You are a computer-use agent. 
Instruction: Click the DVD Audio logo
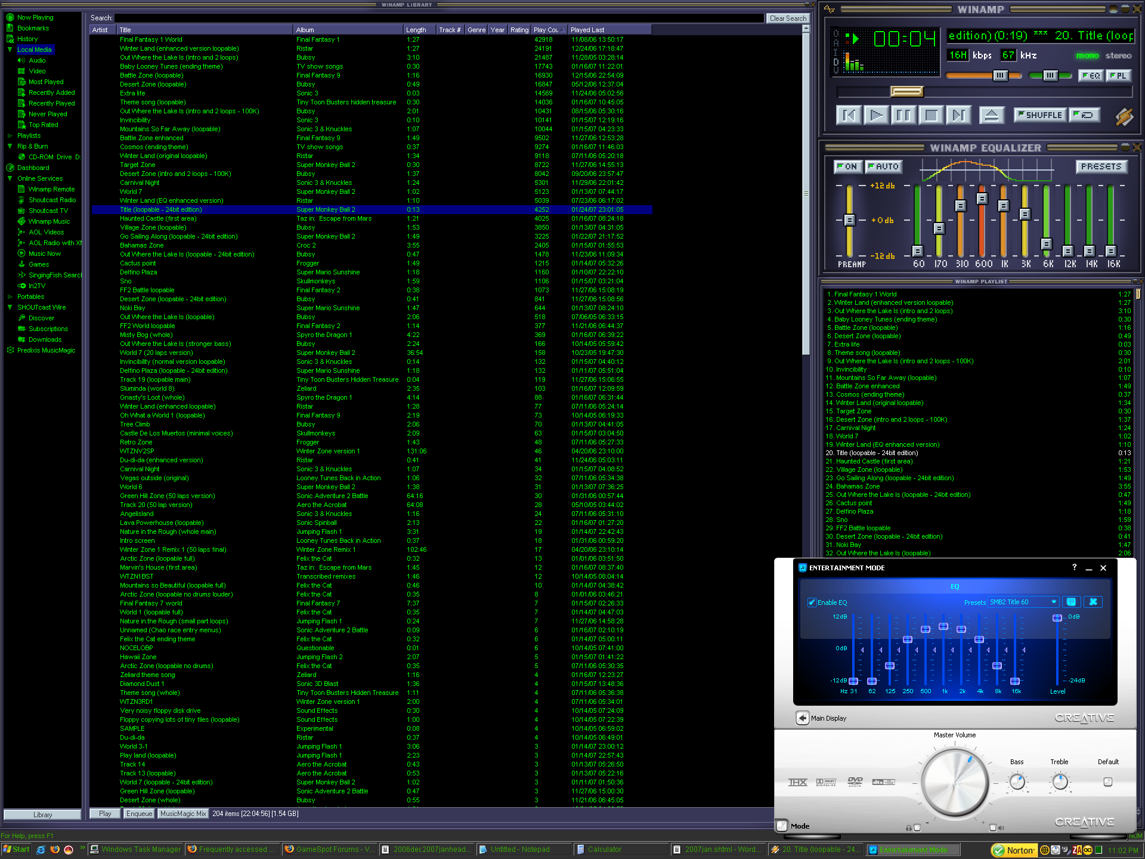(x=855, y=782)
